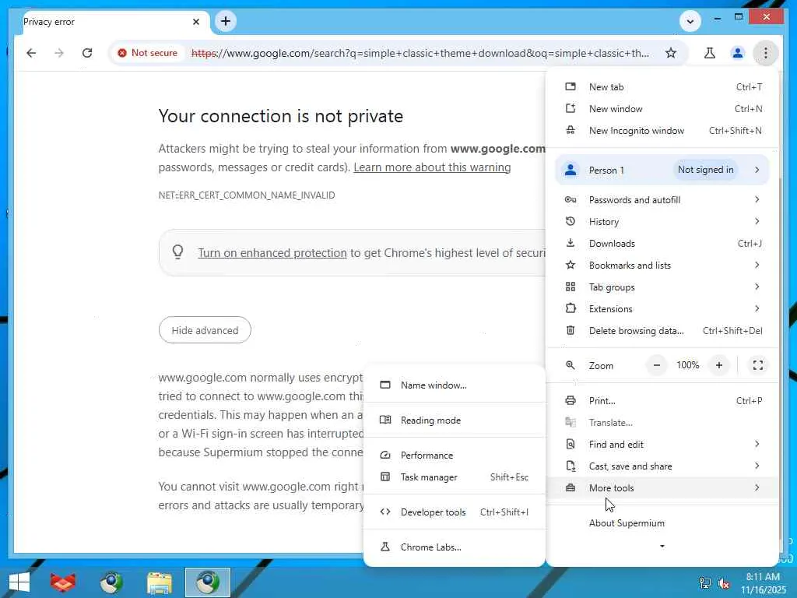The image size is (797, 598).
Task: Click the Windows Start button
Action: (19, 582)
